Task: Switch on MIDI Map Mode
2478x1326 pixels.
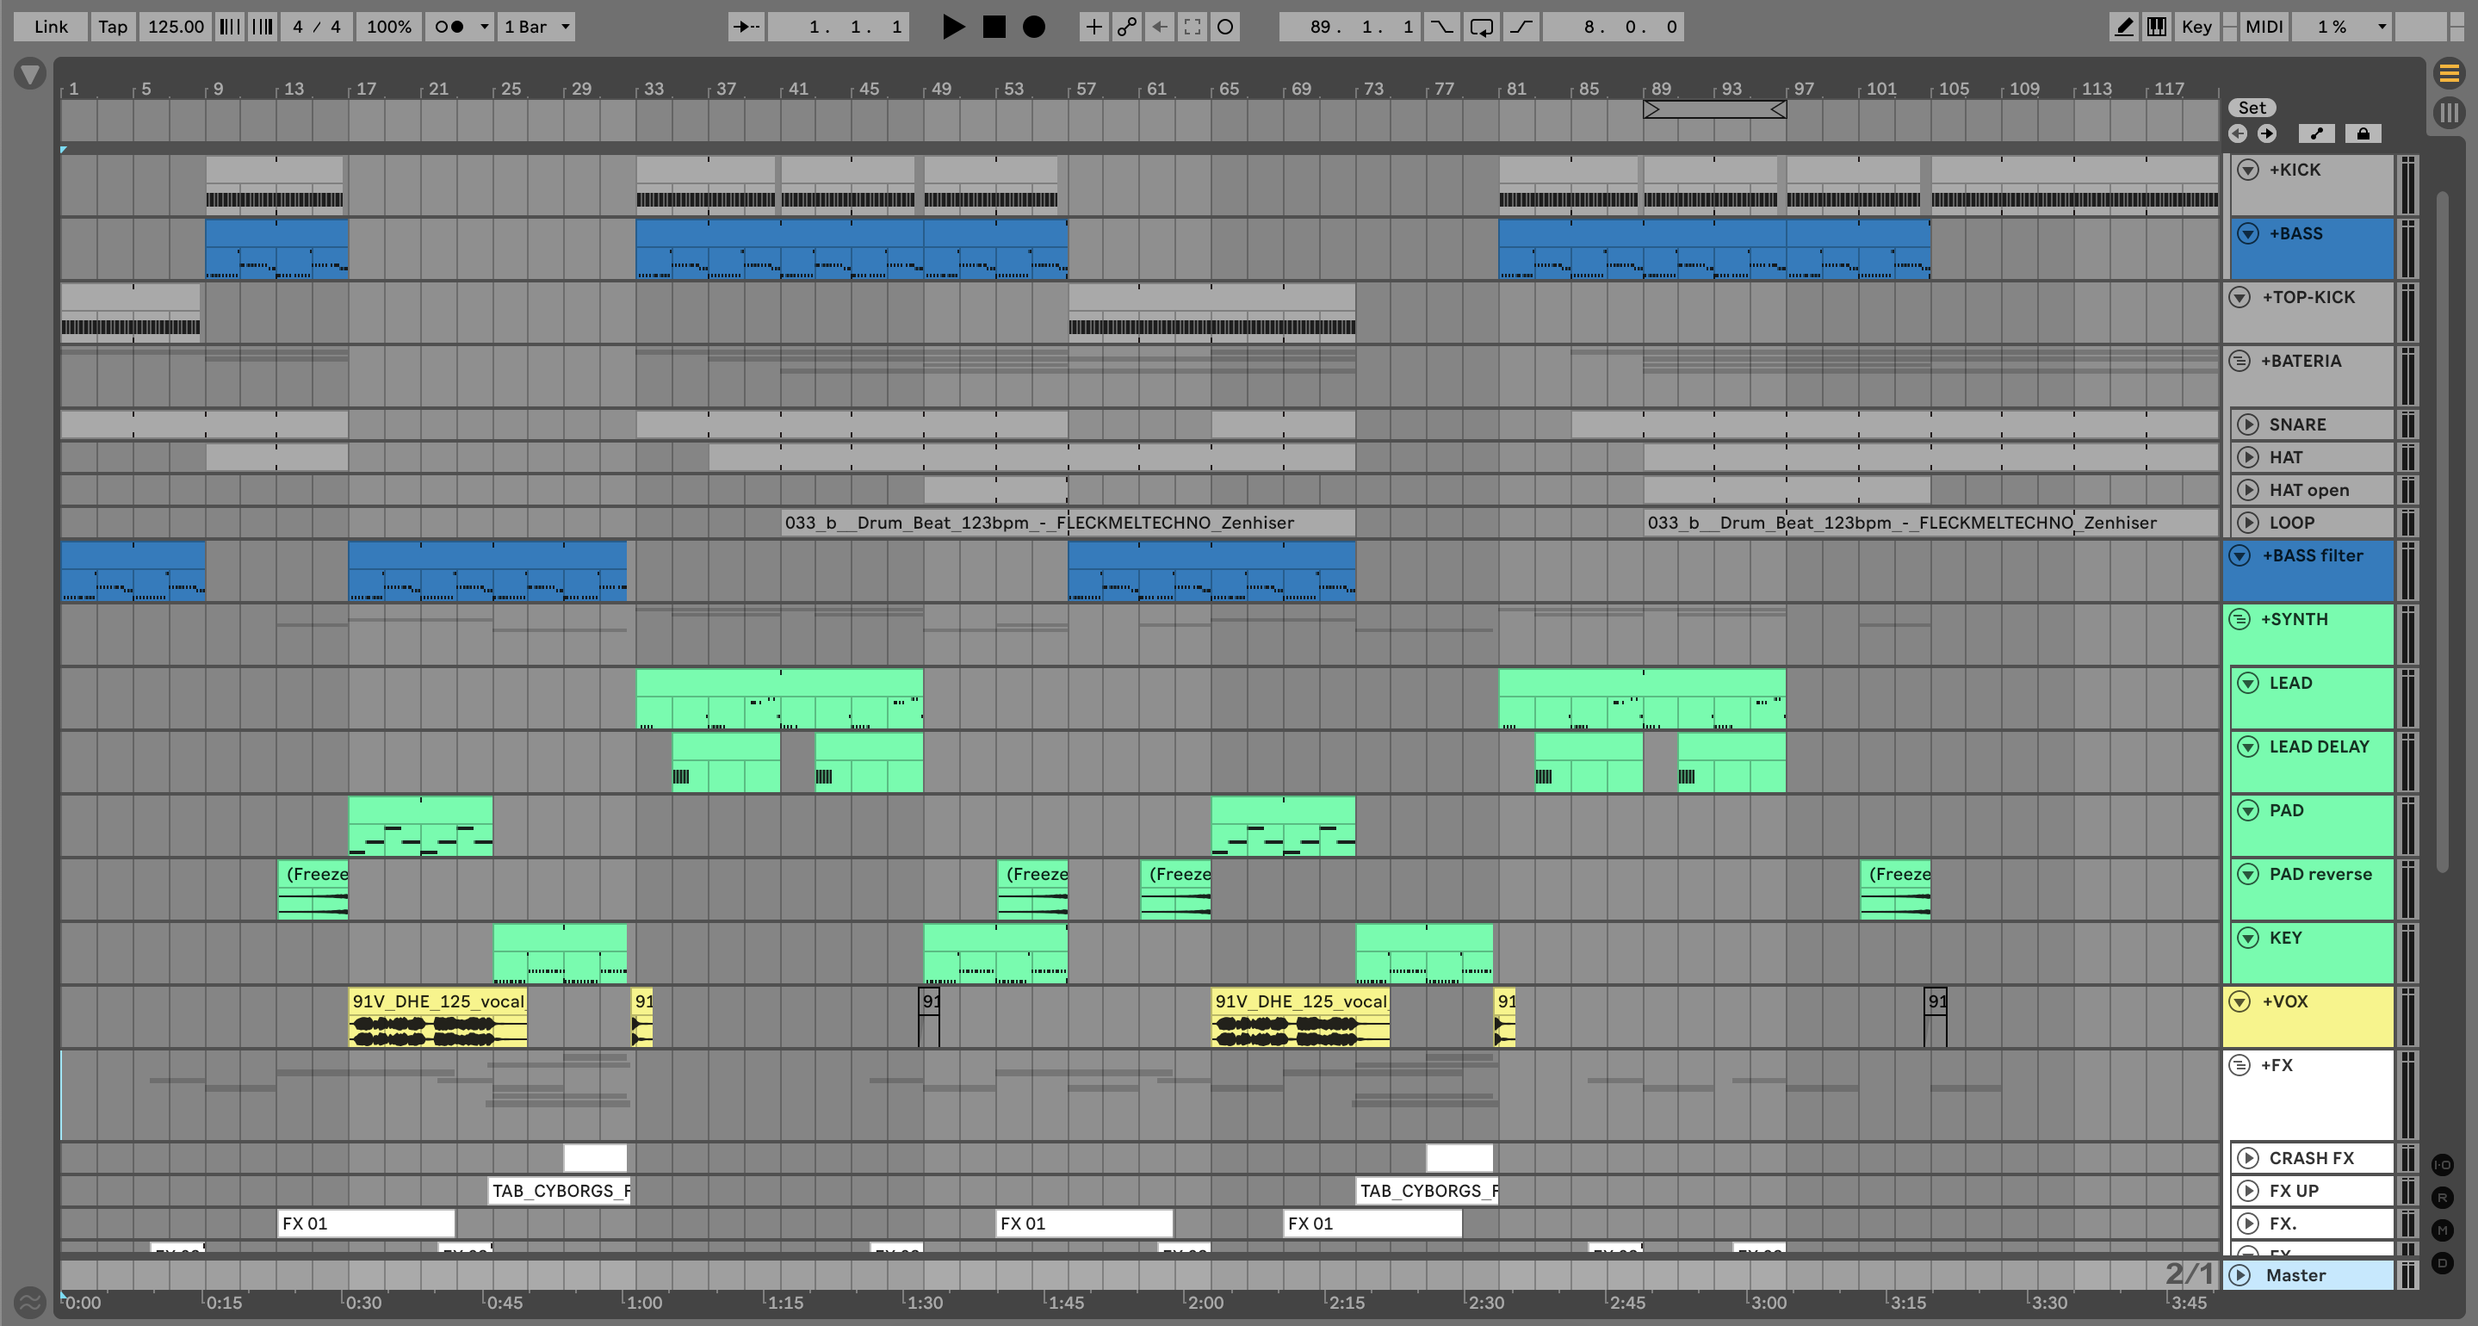Action: (2264, 27)
